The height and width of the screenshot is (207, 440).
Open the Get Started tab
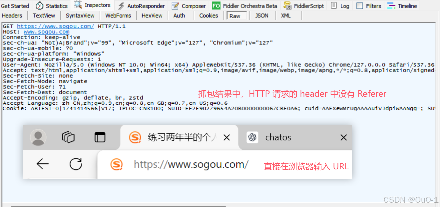[x=15, y=6]
